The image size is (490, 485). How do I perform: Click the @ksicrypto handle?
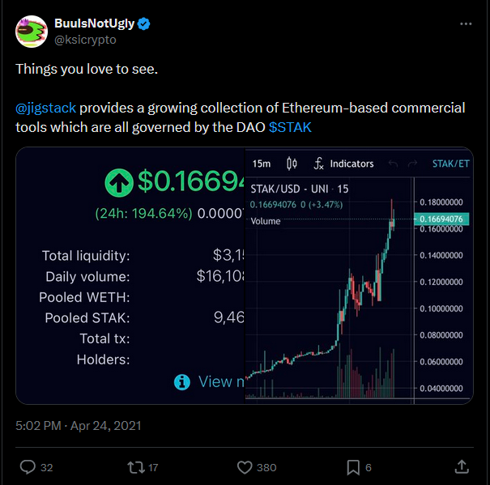coord(85,40)
